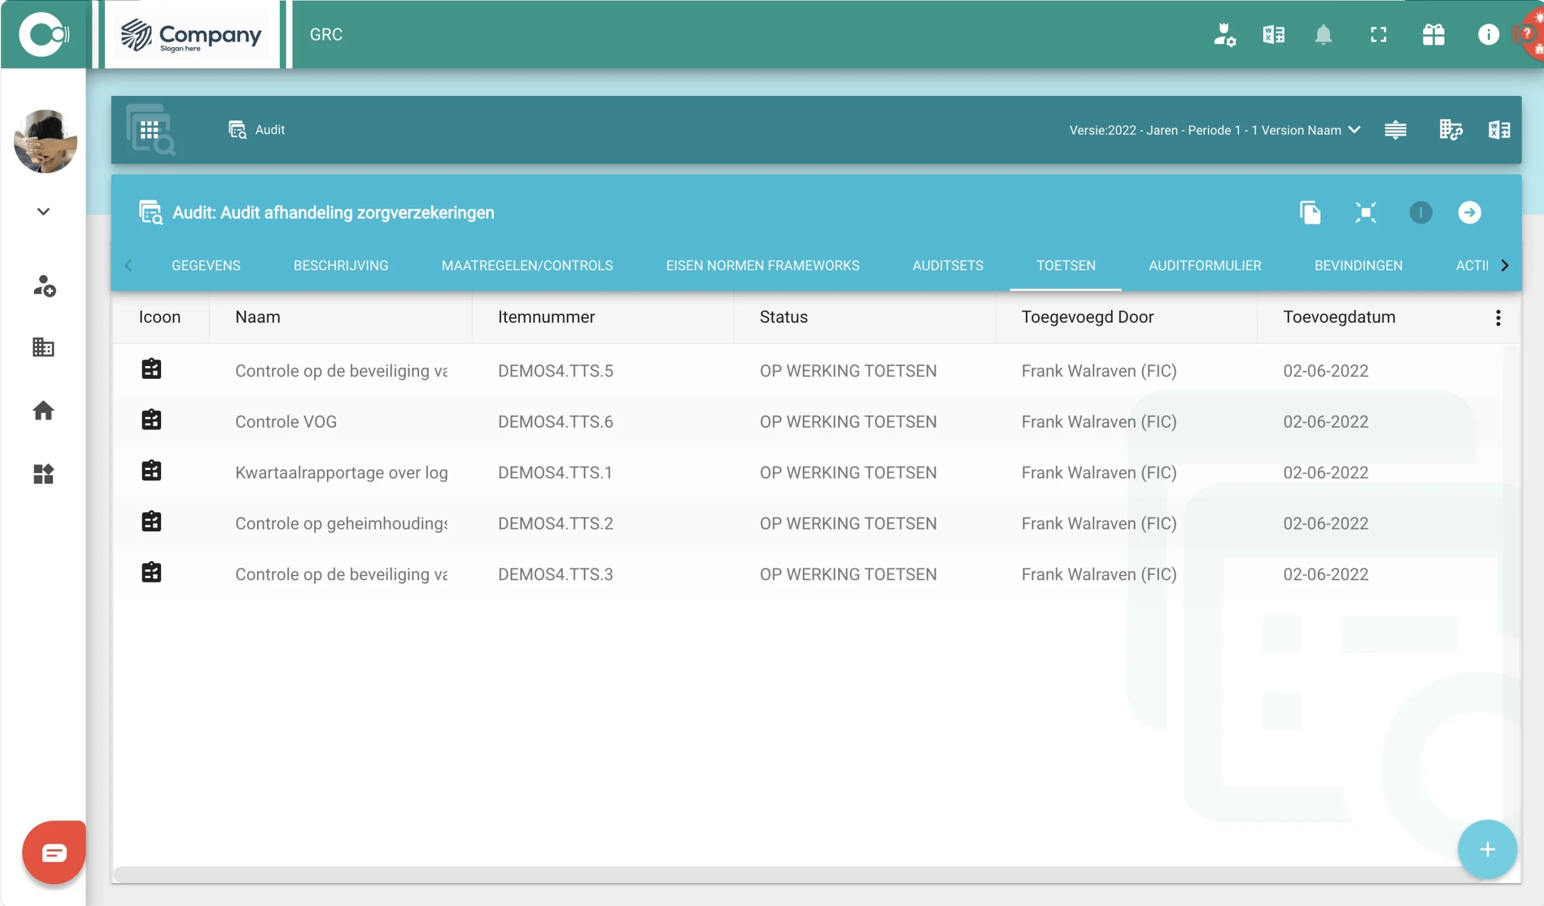Select the fullscreen expand icon in blue bar

coord(1366,212)
